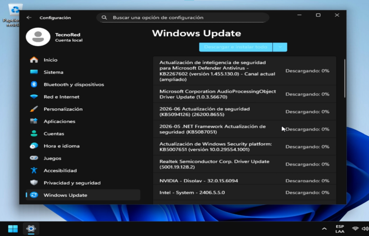Click the TecnoRed user avatar
Screen dimensions: 369x236
pyautogui.click(x=38, y=37)
